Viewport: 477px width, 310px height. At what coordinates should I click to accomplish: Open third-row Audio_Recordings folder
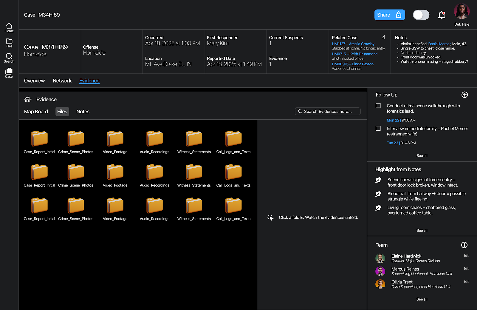click(x=154, y=209)
